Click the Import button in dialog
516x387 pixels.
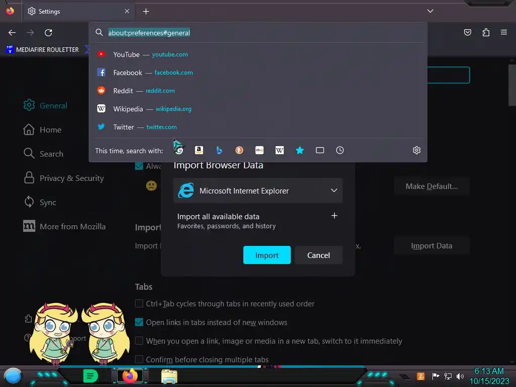[x=267, y=255]
